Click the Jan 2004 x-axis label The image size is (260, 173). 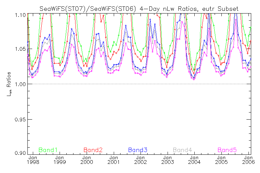[194, 160]
